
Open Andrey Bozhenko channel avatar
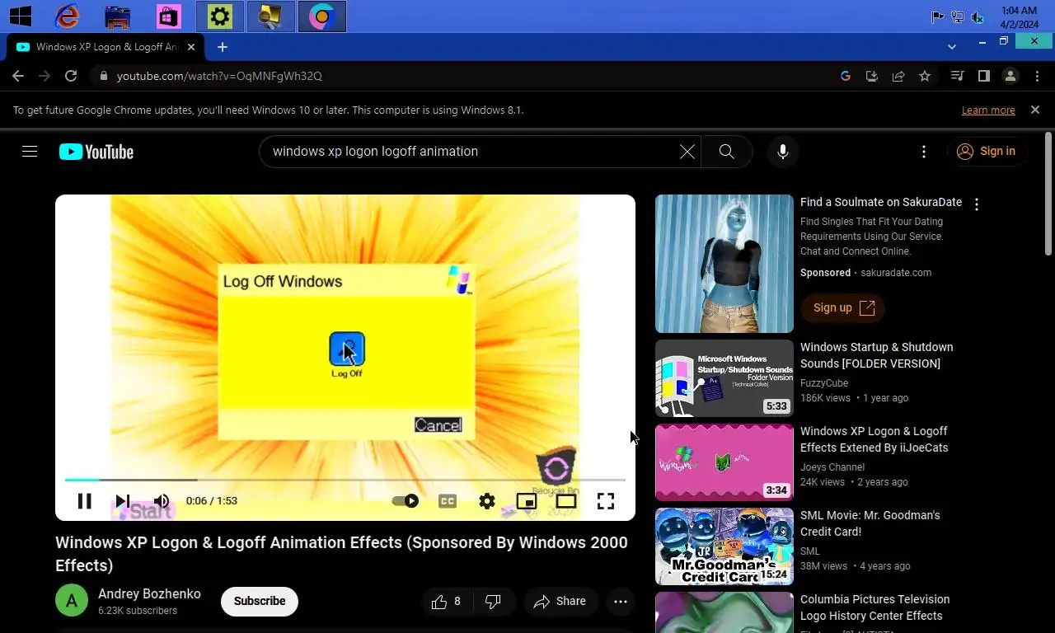[72, 600]
